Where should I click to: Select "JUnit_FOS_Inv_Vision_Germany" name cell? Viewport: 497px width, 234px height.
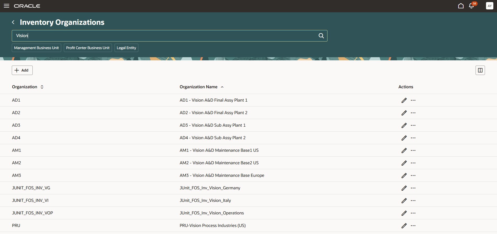click(x=210, y=188)
